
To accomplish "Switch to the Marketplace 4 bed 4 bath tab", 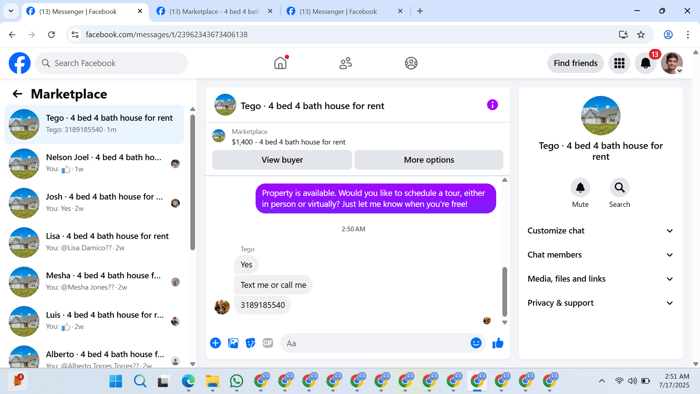I will click(215, 11).
